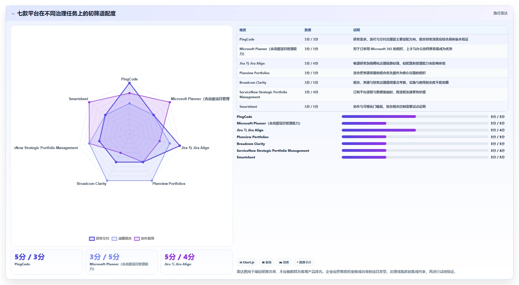
Task: Click the Microsoft Planner progress bar
Action: (415, 123)
